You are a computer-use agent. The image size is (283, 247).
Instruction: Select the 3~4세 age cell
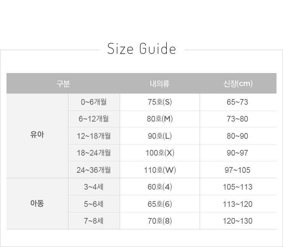(94, 187)
